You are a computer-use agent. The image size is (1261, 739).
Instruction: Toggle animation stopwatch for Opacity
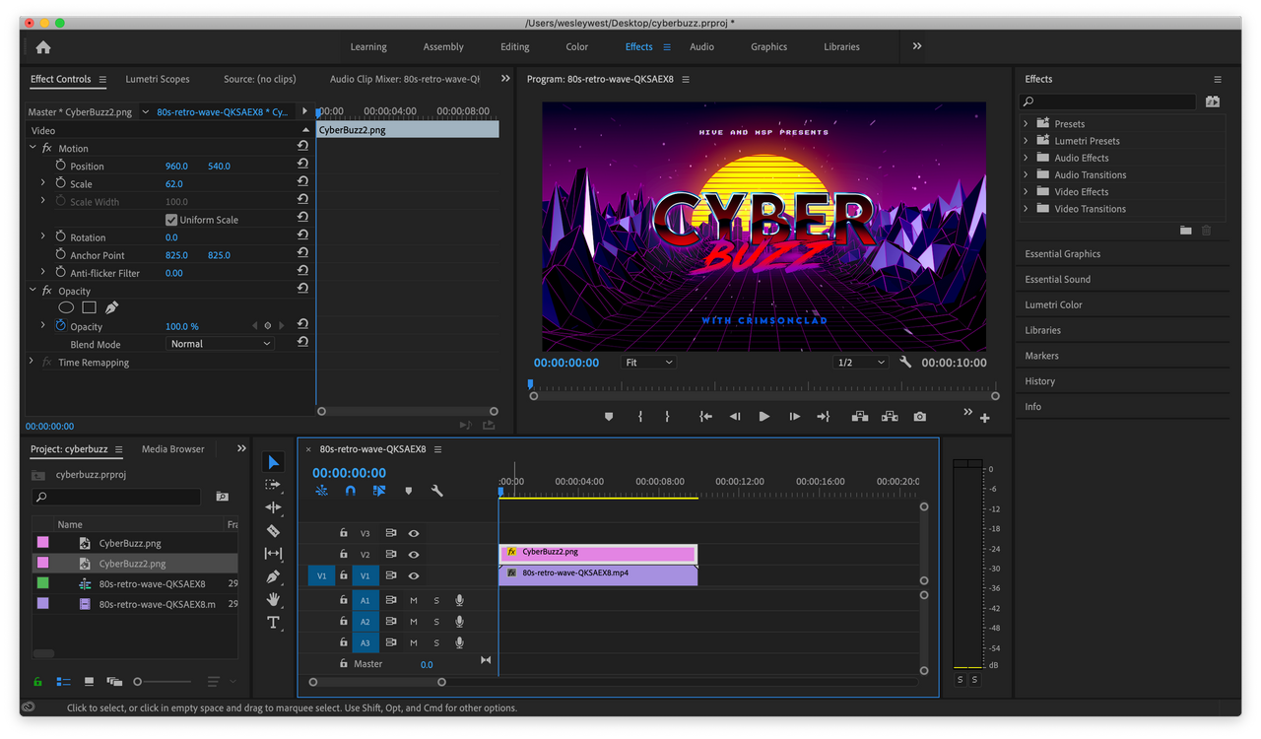point(60,326)
